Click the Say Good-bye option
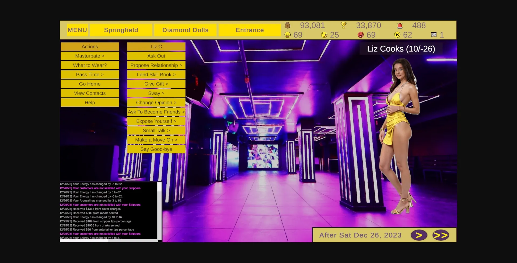The image size is (517, 263). [x=156, y=149]
